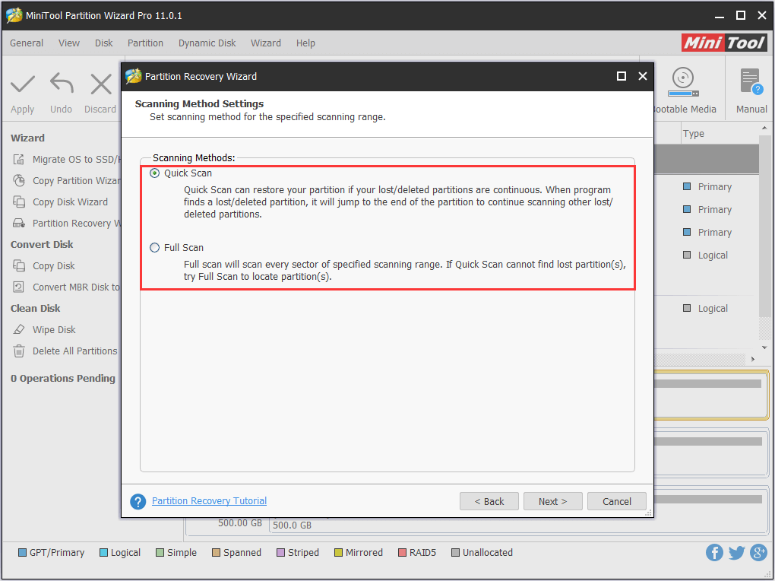Maximize the Partition Recovery Wizard dialog

coord(622,76)
